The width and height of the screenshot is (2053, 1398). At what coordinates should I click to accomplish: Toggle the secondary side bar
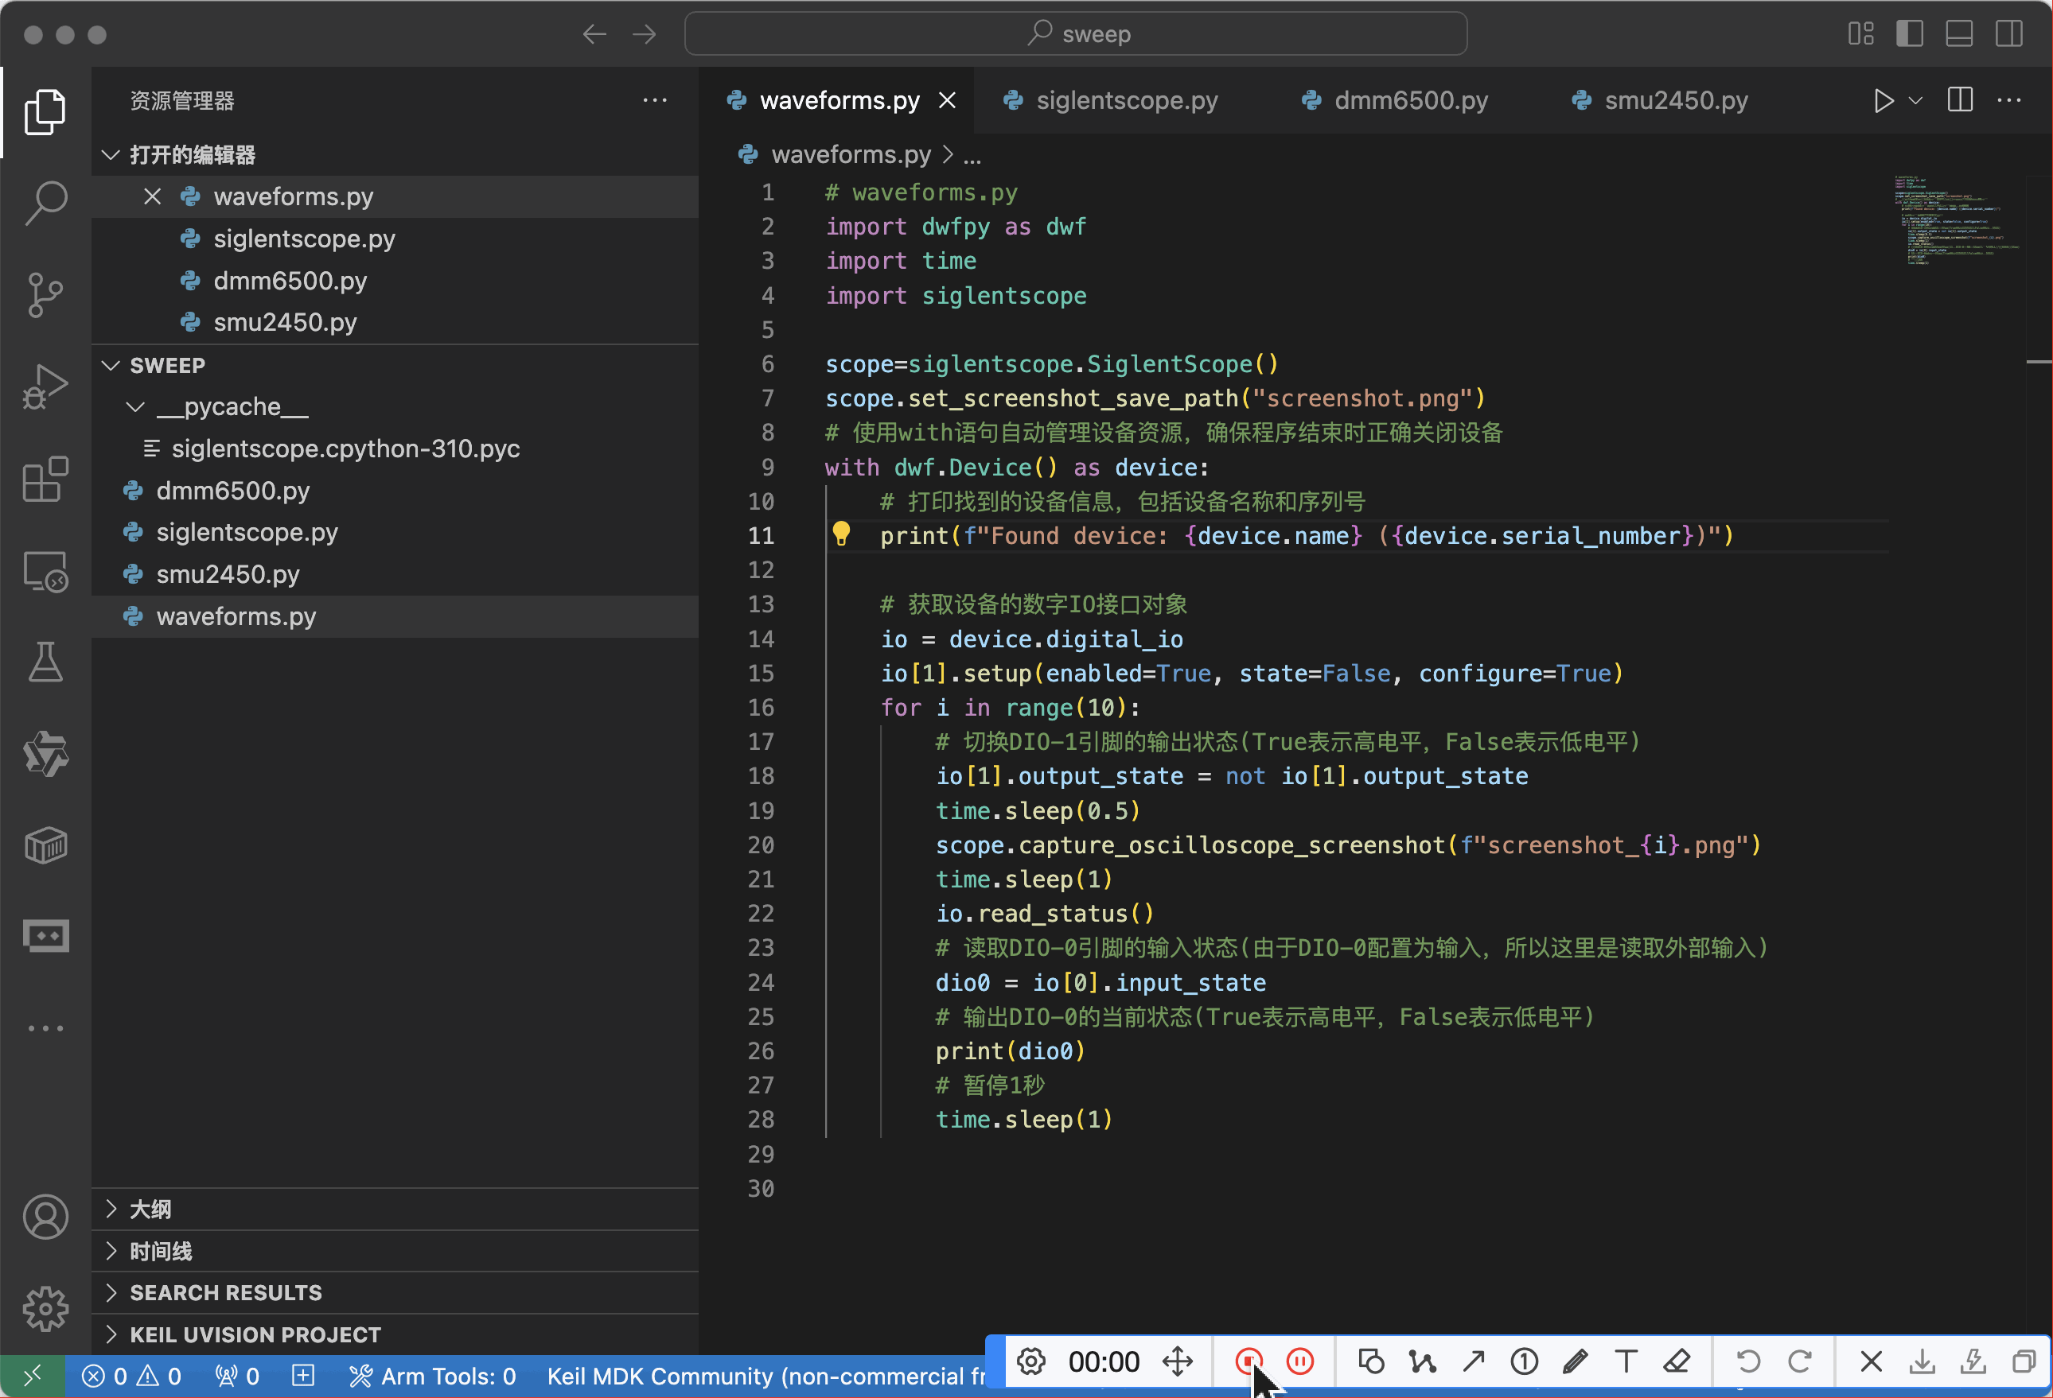[2008, 33]
